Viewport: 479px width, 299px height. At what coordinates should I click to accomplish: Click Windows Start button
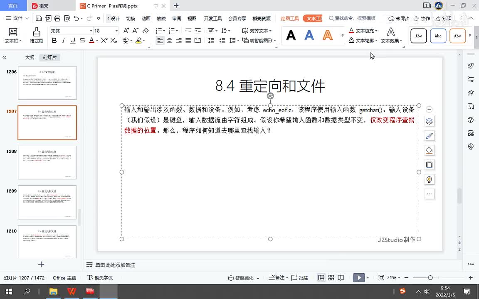click(x=9, y=292)
